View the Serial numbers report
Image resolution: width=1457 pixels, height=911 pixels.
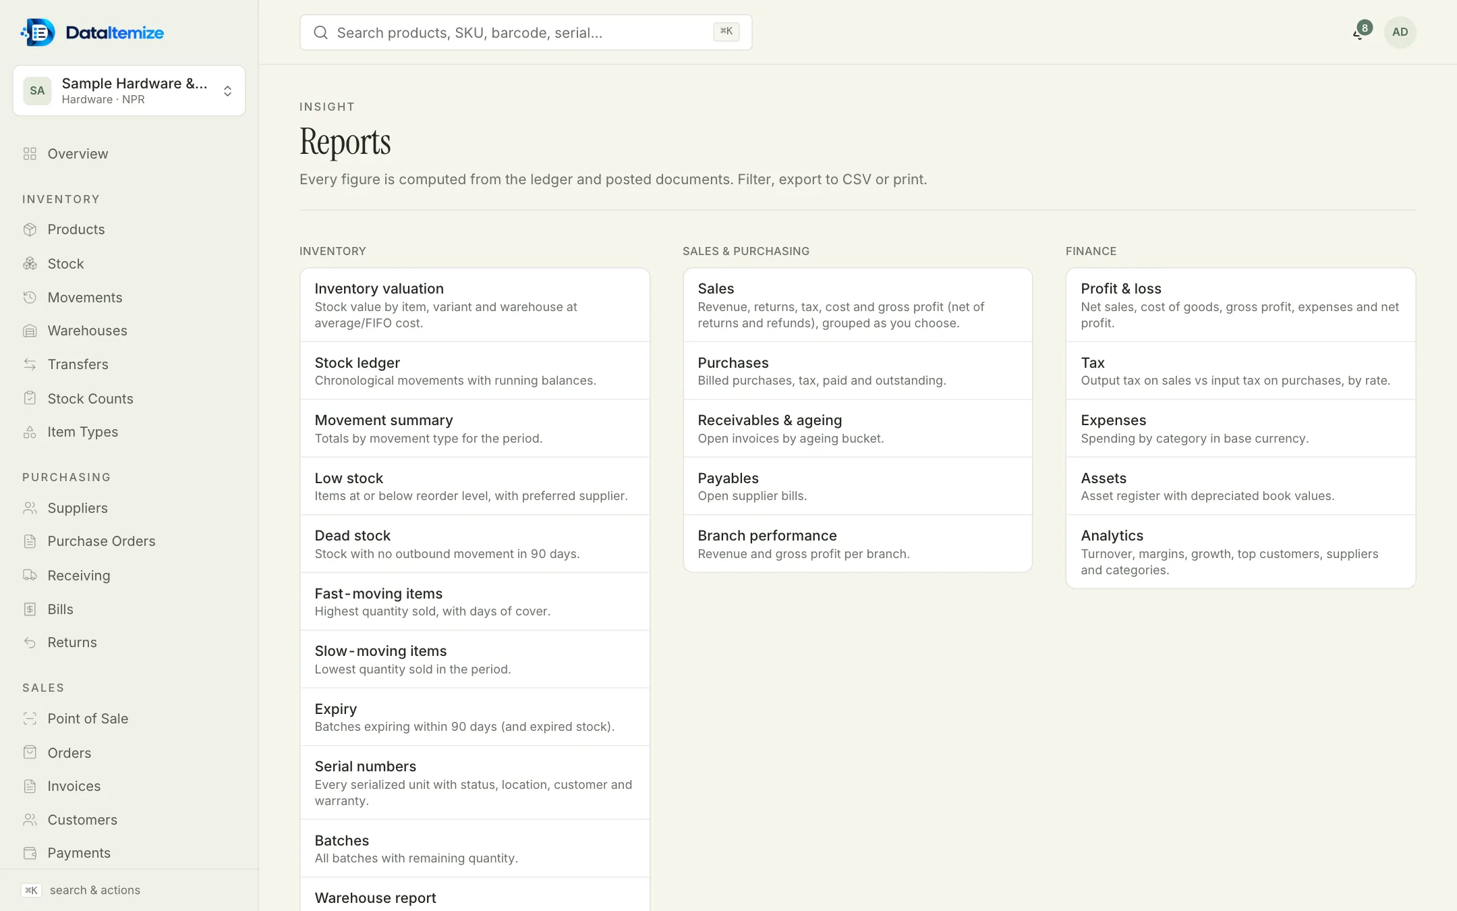pos(475,783)
